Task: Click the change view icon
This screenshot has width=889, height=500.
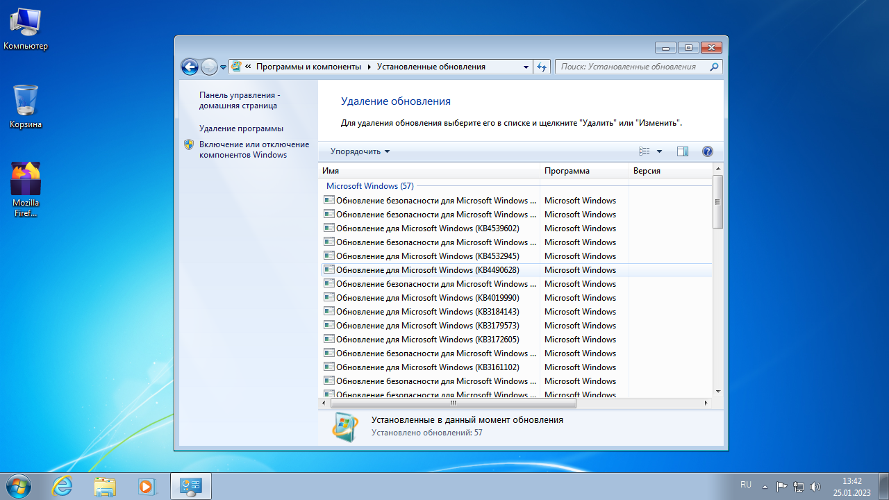Action: pos(645,151)
